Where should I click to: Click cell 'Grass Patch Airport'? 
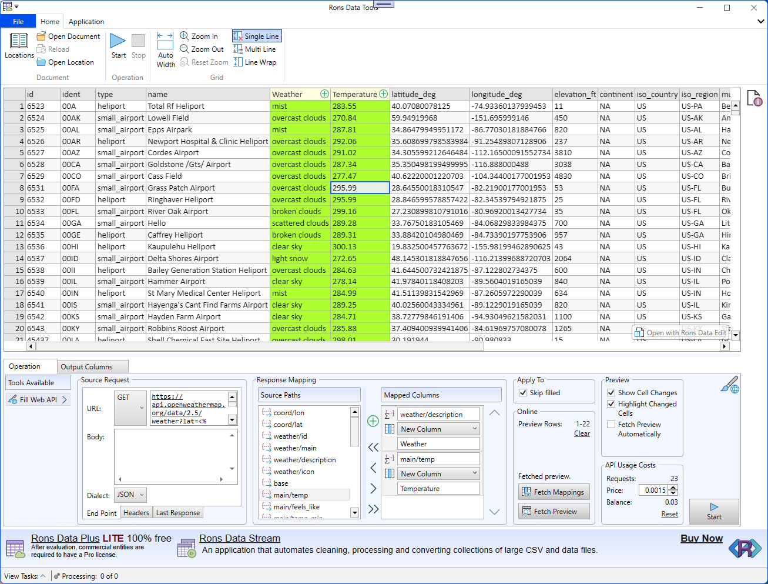[208, 188]
